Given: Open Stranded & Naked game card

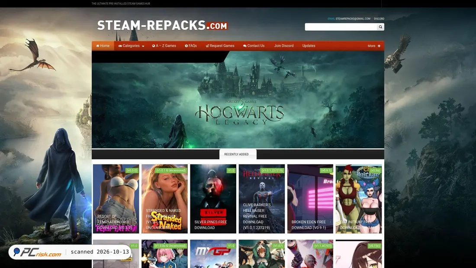Looking at the screenshot, I should coord(164,199).
